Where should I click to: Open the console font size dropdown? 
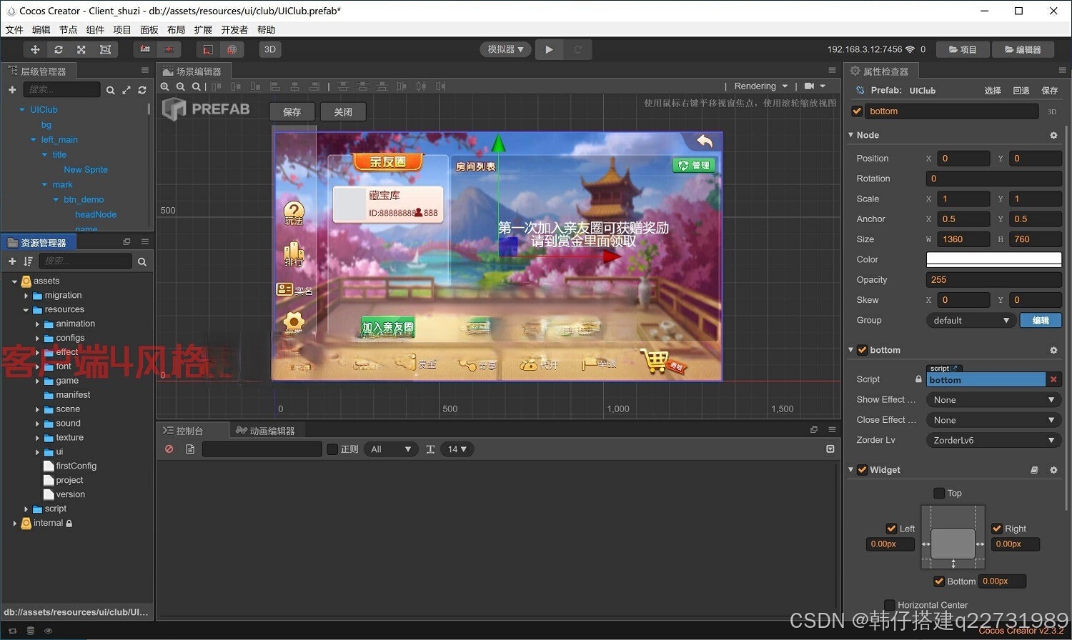(457, 449)
